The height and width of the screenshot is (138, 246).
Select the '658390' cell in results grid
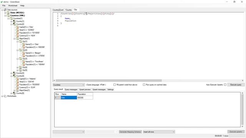85,98
